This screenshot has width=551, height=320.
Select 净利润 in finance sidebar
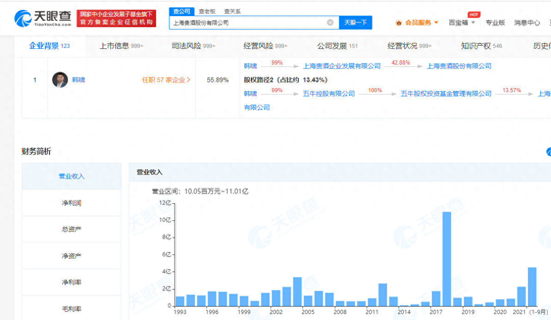coord(72,203)
